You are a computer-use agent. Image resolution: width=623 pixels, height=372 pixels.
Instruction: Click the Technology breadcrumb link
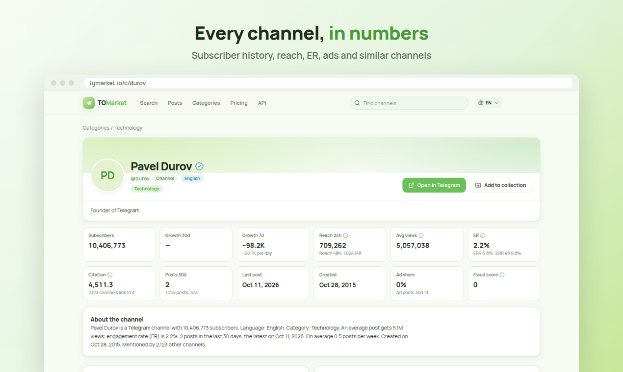129,128
